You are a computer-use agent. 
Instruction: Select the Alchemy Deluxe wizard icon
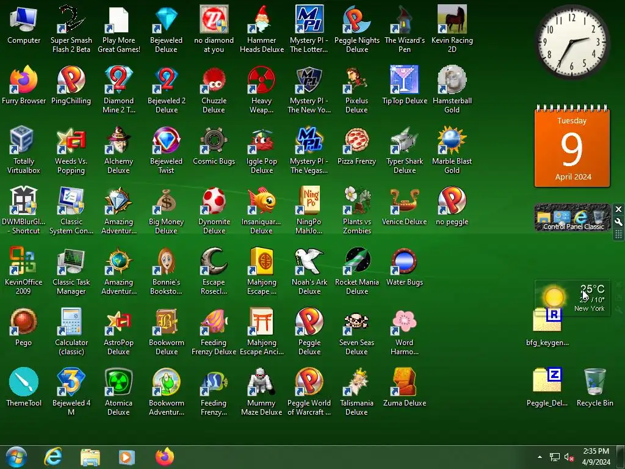[118, 141]
